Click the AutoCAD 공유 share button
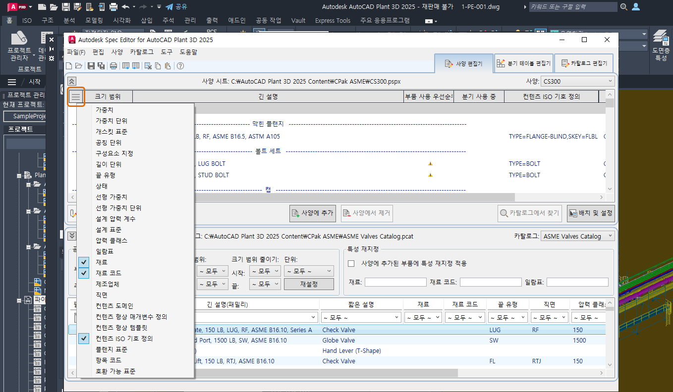 pos(176,7)
